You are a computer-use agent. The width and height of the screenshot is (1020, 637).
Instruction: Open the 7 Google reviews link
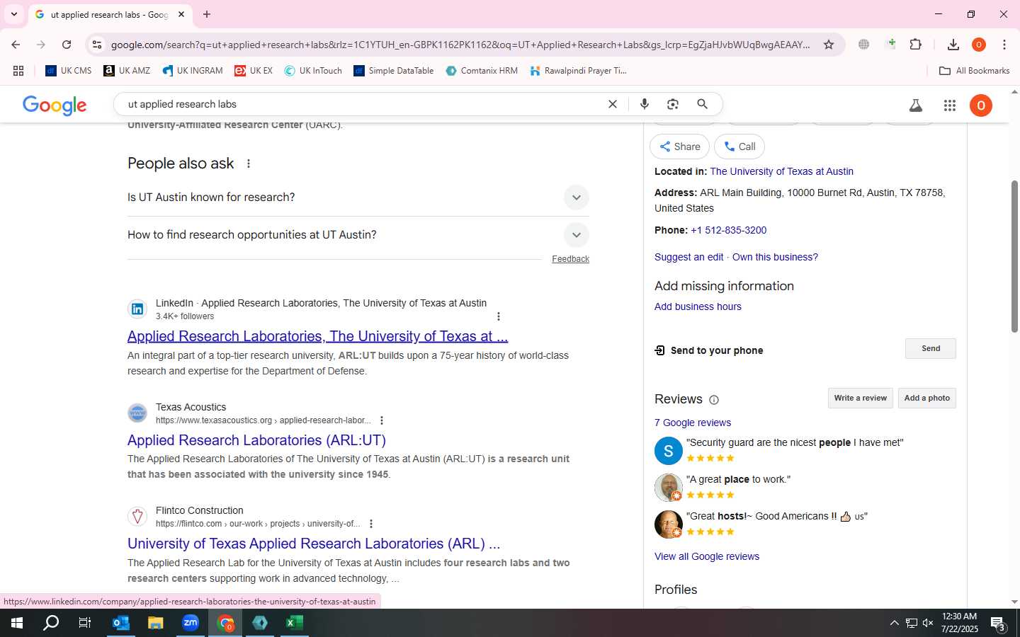693,423
